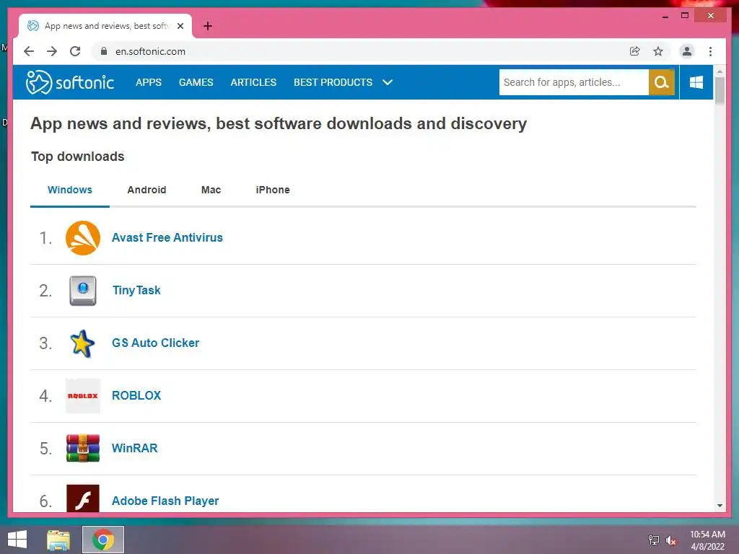Click the WinRAR app icon
This screenshot has width=739, height=554.
point(83,448)
